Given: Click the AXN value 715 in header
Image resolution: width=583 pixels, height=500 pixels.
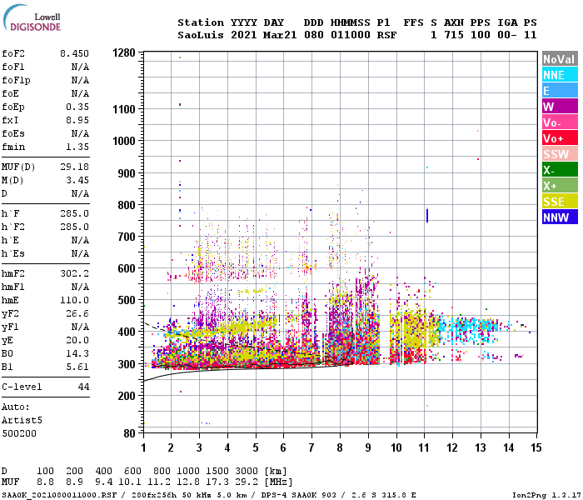Looking at the screenshot, I should point(454,35).
